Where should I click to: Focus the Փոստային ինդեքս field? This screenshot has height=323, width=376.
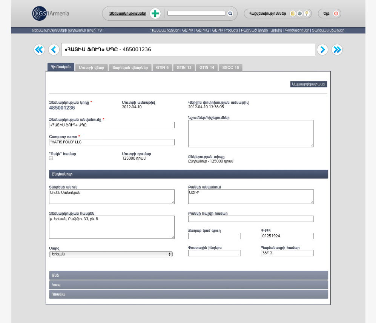click(x=214, y=253)
